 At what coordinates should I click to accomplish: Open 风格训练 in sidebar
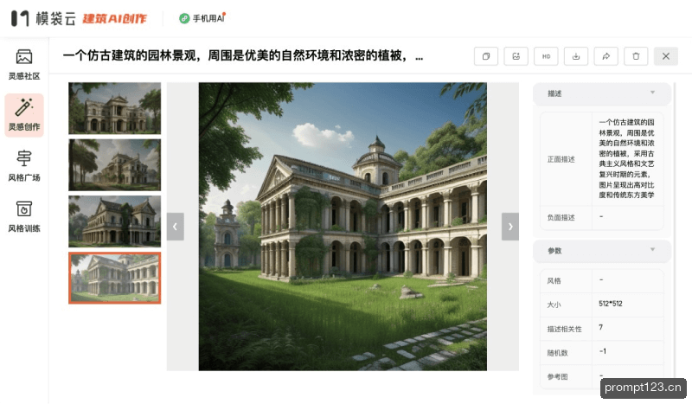24,216
